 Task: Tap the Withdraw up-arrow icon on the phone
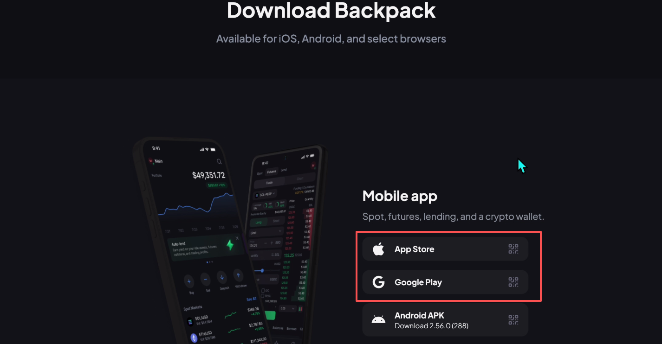[238, 275]
